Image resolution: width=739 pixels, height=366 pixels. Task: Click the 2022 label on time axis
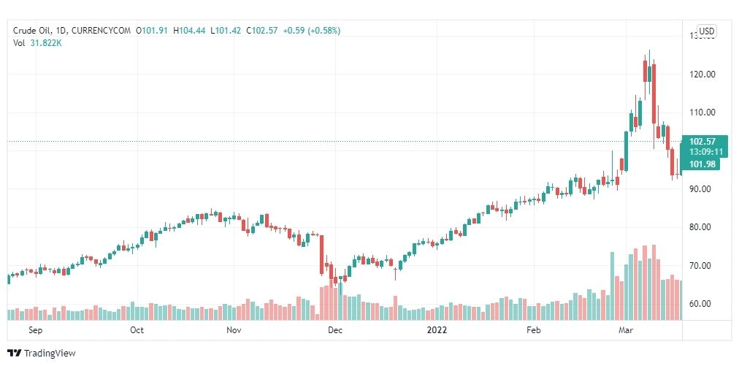click(437, 330)
